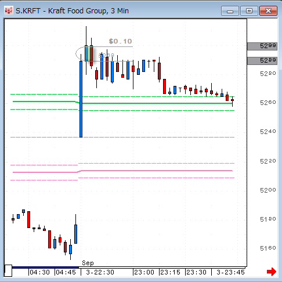Click the 23:00 time axis label
Screen dimensions: 282x282
(144, 272)
